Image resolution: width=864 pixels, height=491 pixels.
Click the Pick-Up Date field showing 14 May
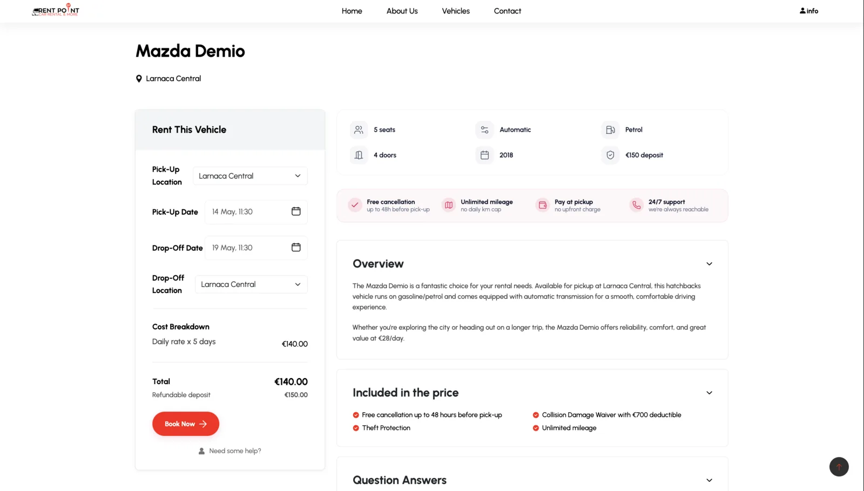[x=256, y=212]
